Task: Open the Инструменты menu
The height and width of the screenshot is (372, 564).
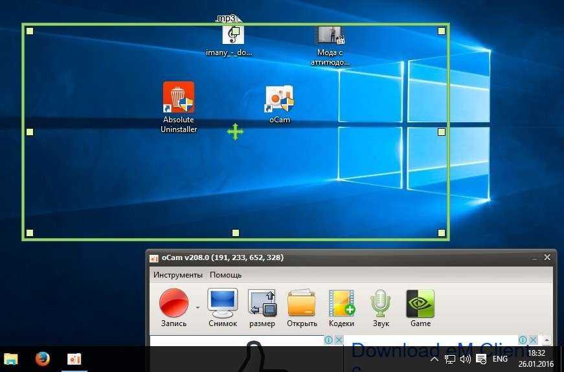Action: click(x=177, y=275)
